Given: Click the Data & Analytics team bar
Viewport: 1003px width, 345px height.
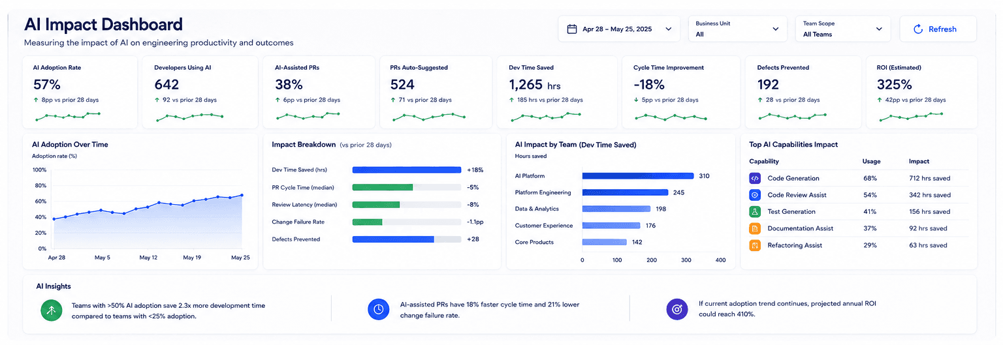Looking at the screenshot, I should pos(616,209).
